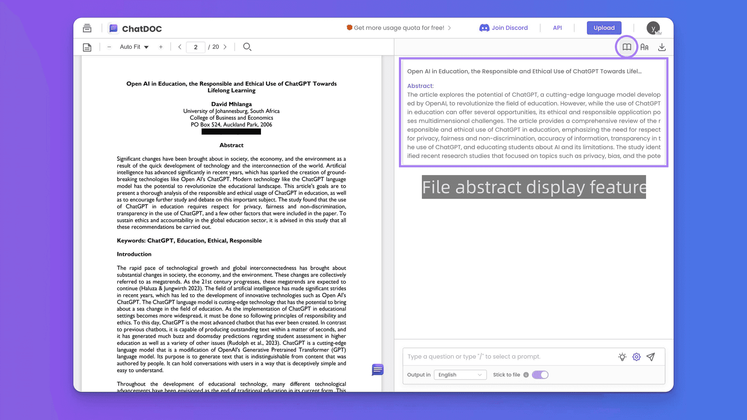The width and height of the screenshot is (747, 420).
Task: Open the sidebar hamburger icon
Action: point(87,27)
